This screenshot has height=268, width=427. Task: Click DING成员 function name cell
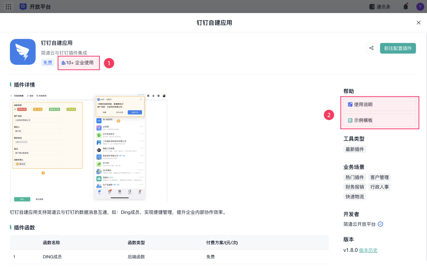click(52, 257)
